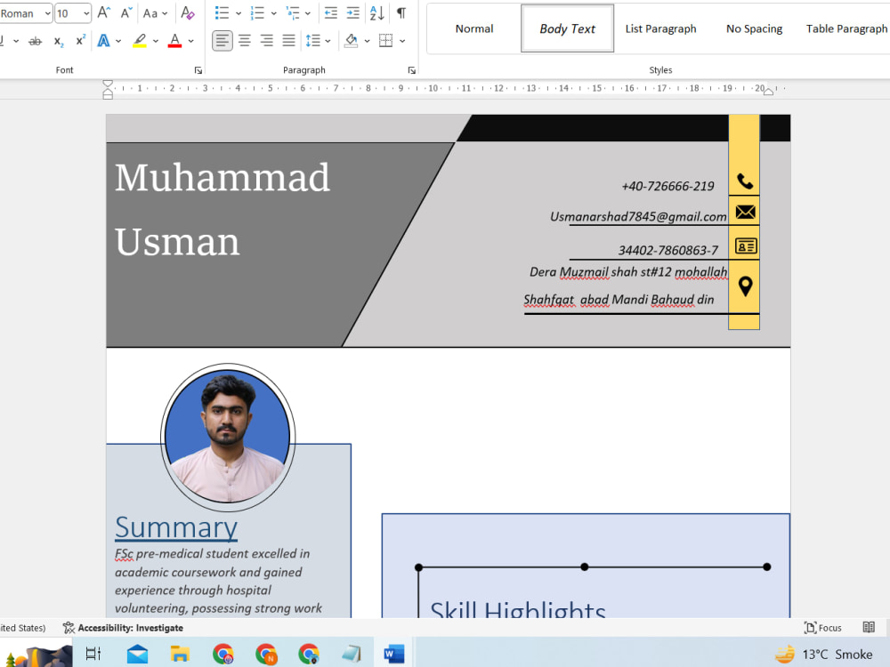This screenshot has height=667, width=890.
Task: Create a multilevel list
Action: point(293,13)
